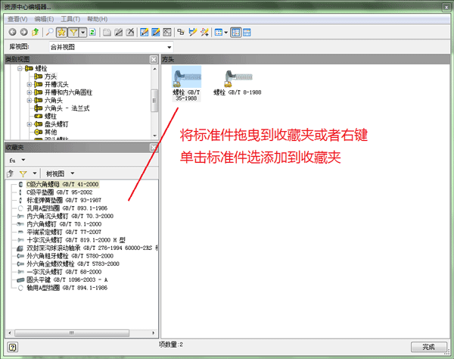Click the greyed edit pencil icon

tap(119, 32)
